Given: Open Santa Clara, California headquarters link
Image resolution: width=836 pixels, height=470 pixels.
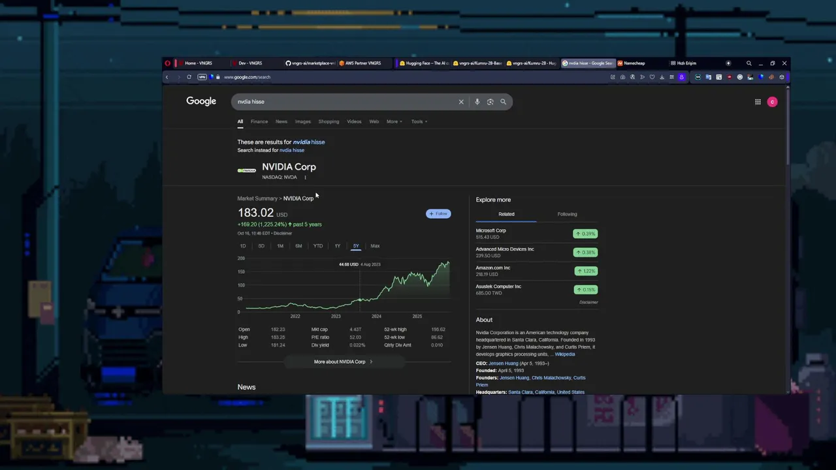Looking at the screenshot, I should click(x=547, y=392).
